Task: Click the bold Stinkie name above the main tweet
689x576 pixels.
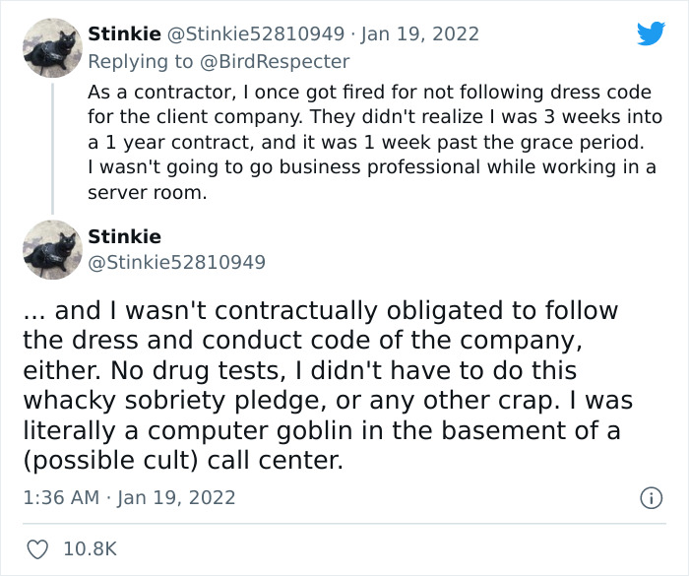Action: coord(124,237)
